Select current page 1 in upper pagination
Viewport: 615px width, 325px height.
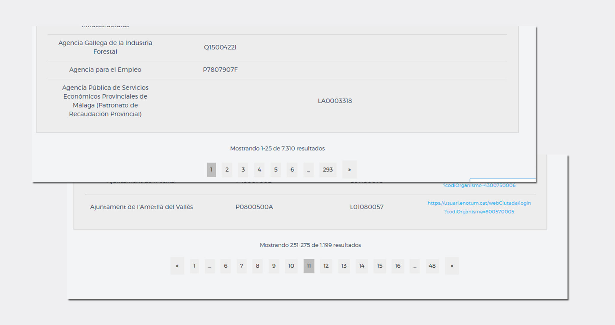211,170
